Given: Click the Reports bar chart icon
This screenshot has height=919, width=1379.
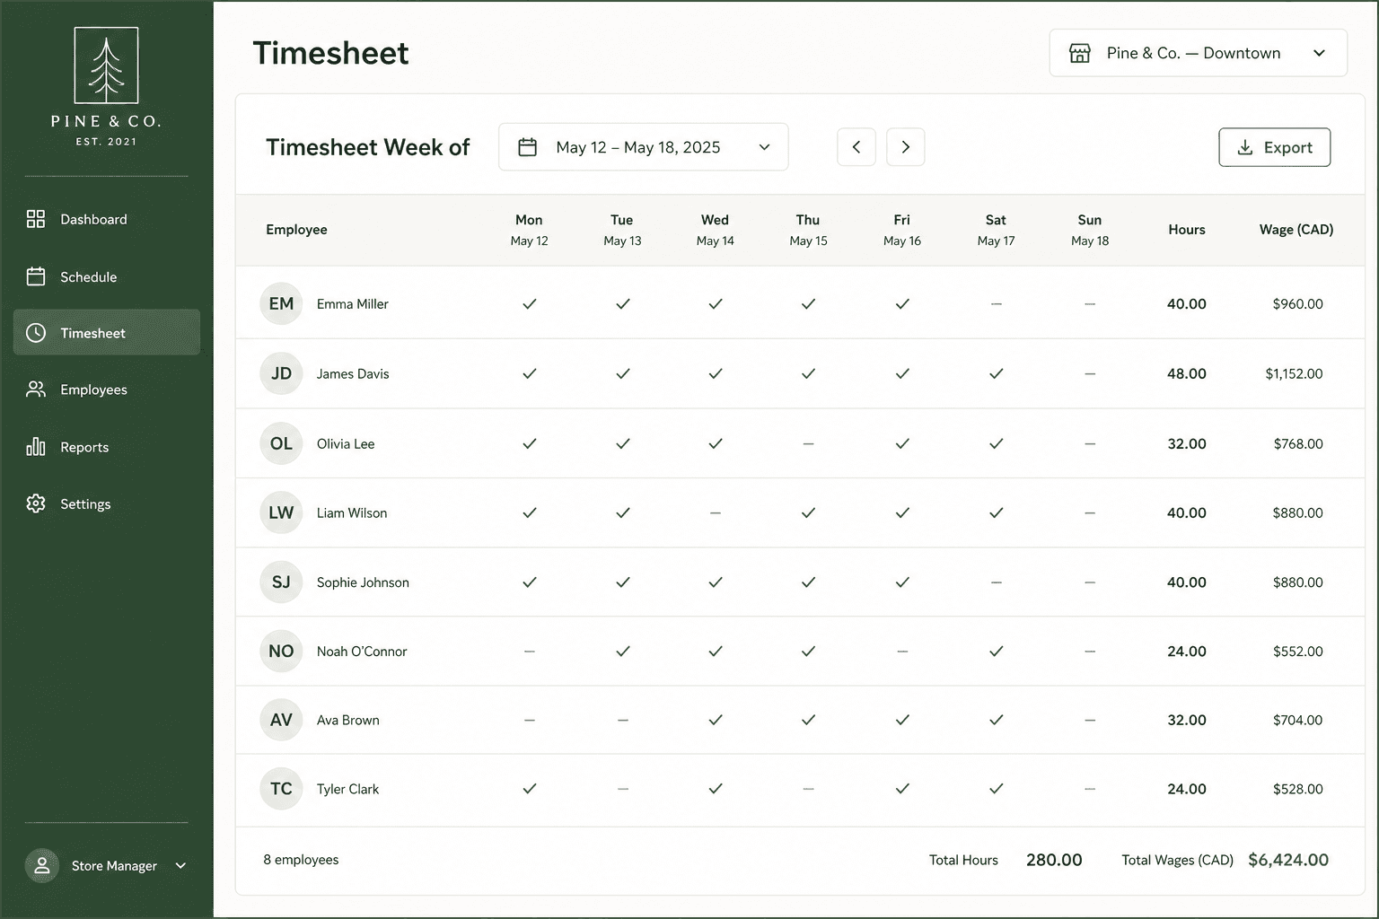Looking at the screenshot, I should pos(36,447).
